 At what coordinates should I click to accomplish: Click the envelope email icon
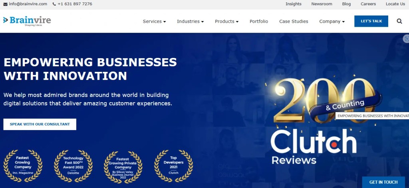pyautogui.click(x=6, y=4)
